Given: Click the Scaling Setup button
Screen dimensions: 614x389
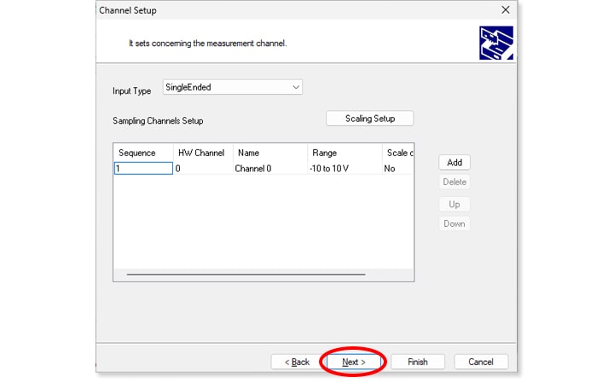Looking at the screenshot, I should click(369, 119).
